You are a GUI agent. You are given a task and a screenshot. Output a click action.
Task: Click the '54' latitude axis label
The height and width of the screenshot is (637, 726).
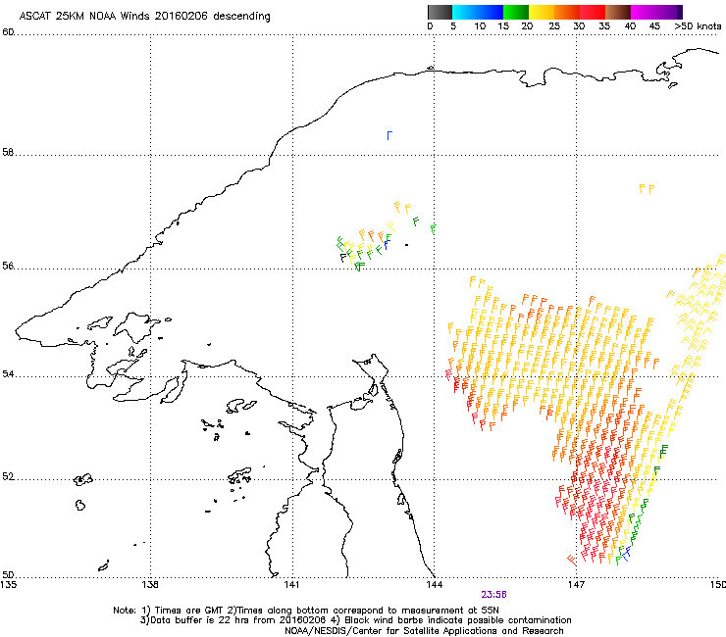pyautogui.click(x=8, y=373)
